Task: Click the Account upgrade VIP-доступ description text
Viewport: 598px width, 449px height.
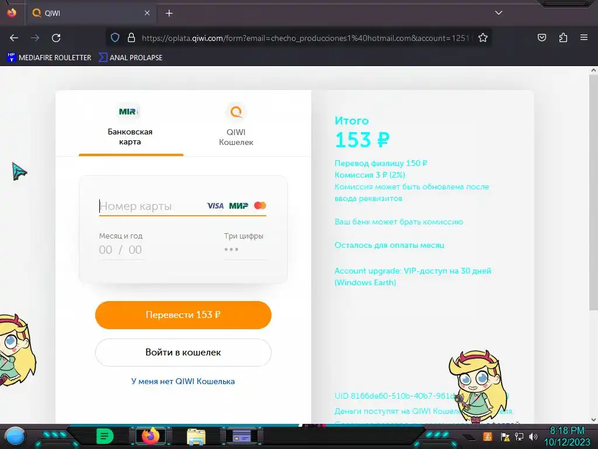Action: (413, 277)
